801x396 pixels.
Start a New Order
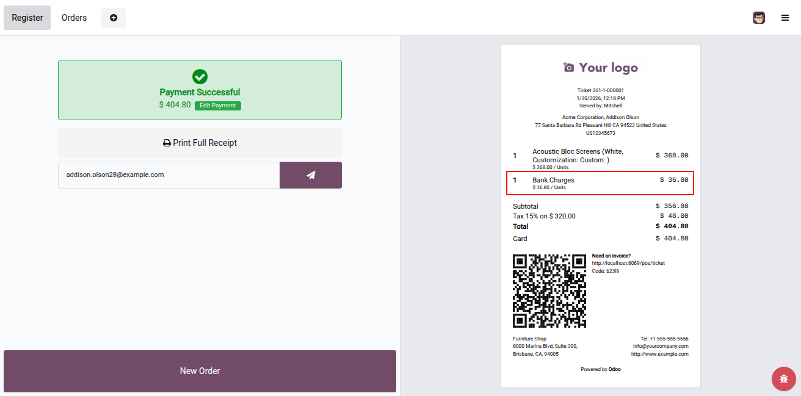point(200,371)
